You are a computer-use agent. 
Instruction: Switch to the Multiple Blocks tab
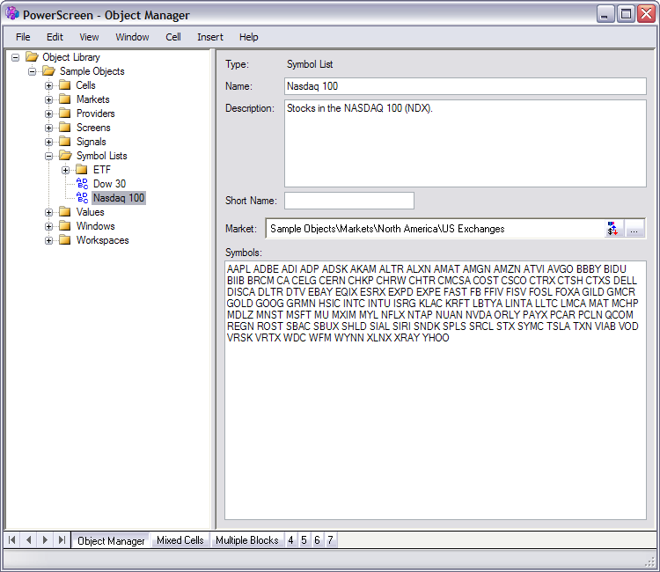[246, 540]
